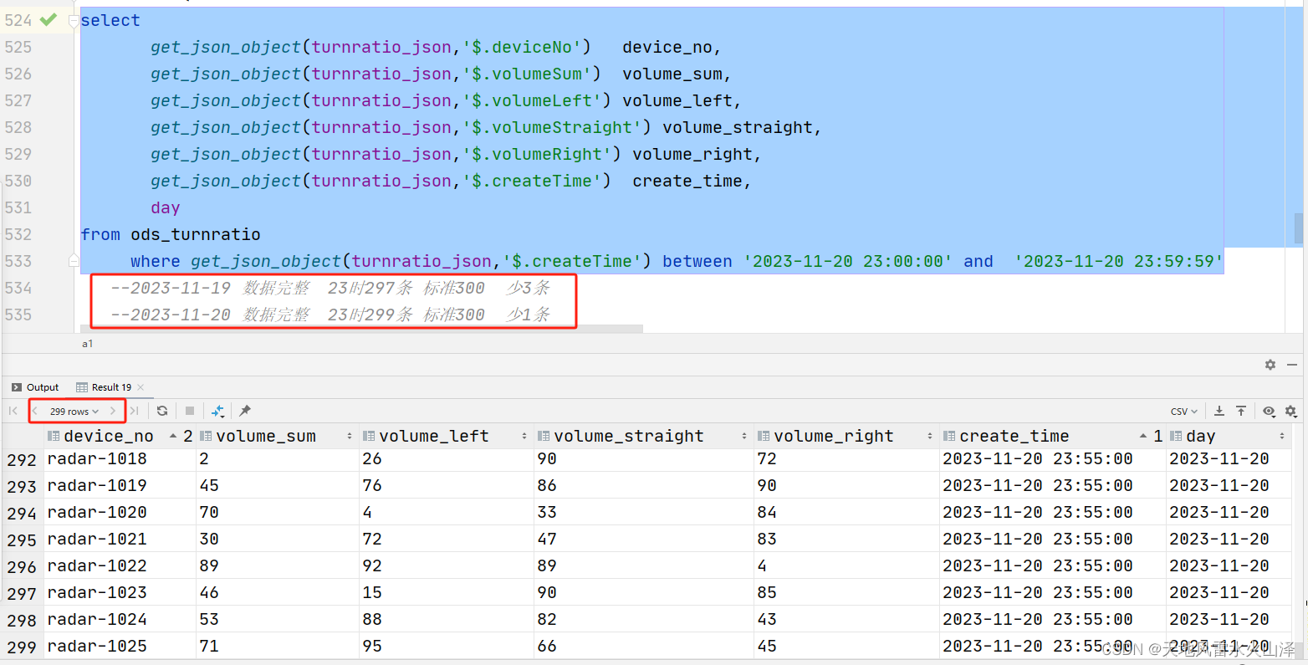Click sort arrows on volume_sum column
Viewport: 1308px width, 665px height.
pyautogui.click(x=350, y=436)
